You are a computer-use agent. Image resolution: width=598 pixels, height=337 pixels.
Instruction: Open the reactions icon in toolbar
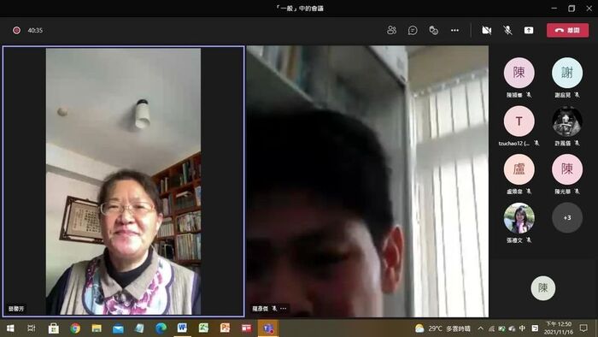(x=433, y=30)
